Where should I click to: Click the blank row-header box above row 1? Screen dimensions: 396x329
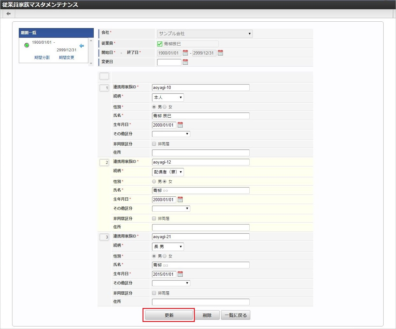click(104, 76)
